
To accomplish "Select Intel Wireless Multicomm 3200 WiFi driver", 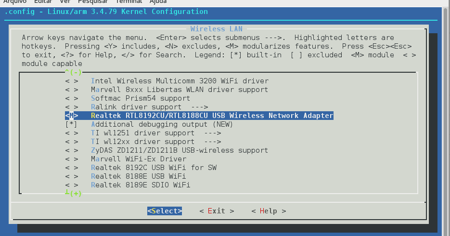I will [x=180, y=81].
